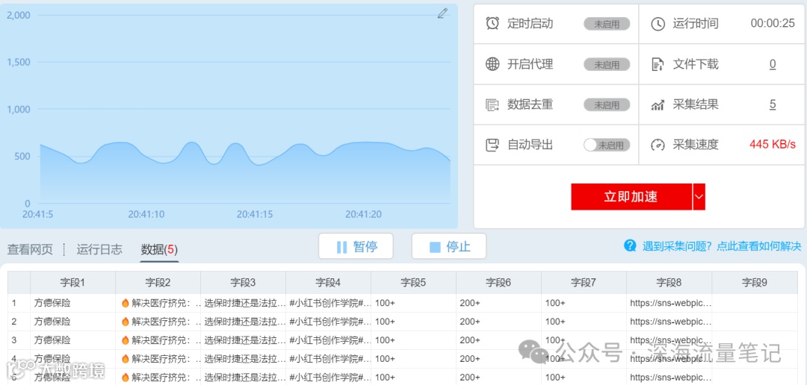Viewport: 807px width, 385px height.
Task: Open the 采集结果 count link 5
Action: click(773, 105)
